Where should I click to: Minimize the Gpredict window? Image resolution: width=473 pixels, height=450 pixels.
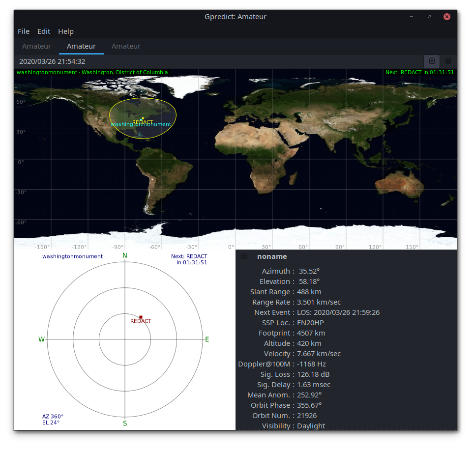(411, 17)
